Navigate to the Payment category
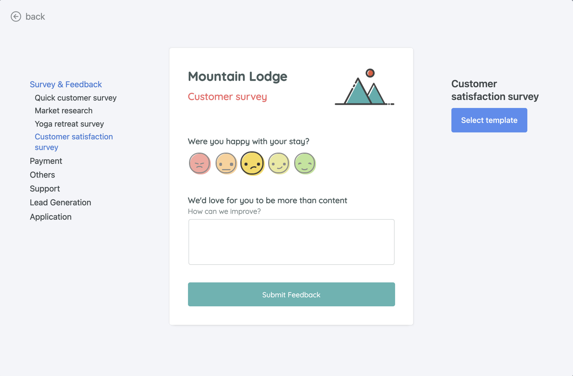The image size is (573, 376). pos(46,161)
